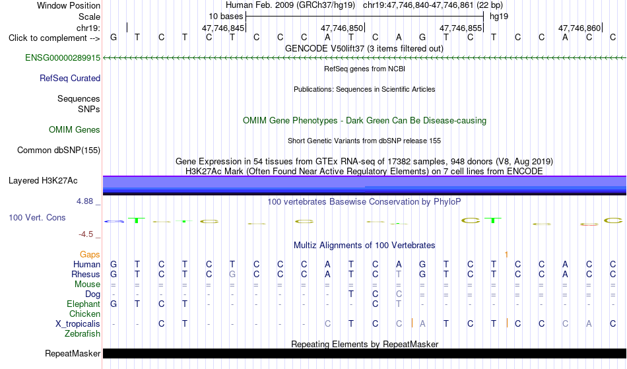This screenshot has width=627, height=369.
Task: Click the gray T base in the Rhesus row
Action: click(x=399, y=275)
